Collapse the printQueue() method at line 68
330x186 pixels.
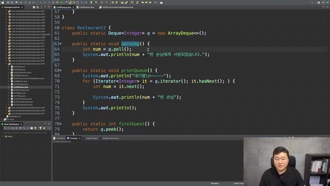click(61, 70)
